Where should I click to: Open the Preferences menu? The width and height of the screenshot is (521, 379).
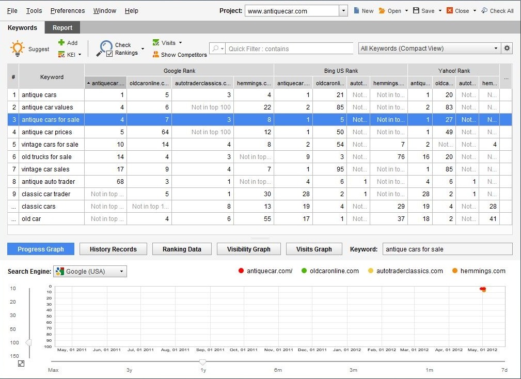click(x=68, y=11)
